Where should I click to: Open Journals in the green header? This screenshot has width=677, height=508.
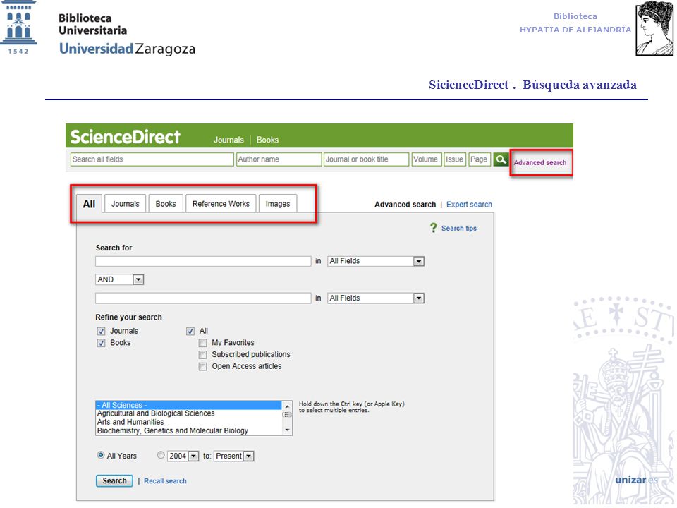(228, 140)
